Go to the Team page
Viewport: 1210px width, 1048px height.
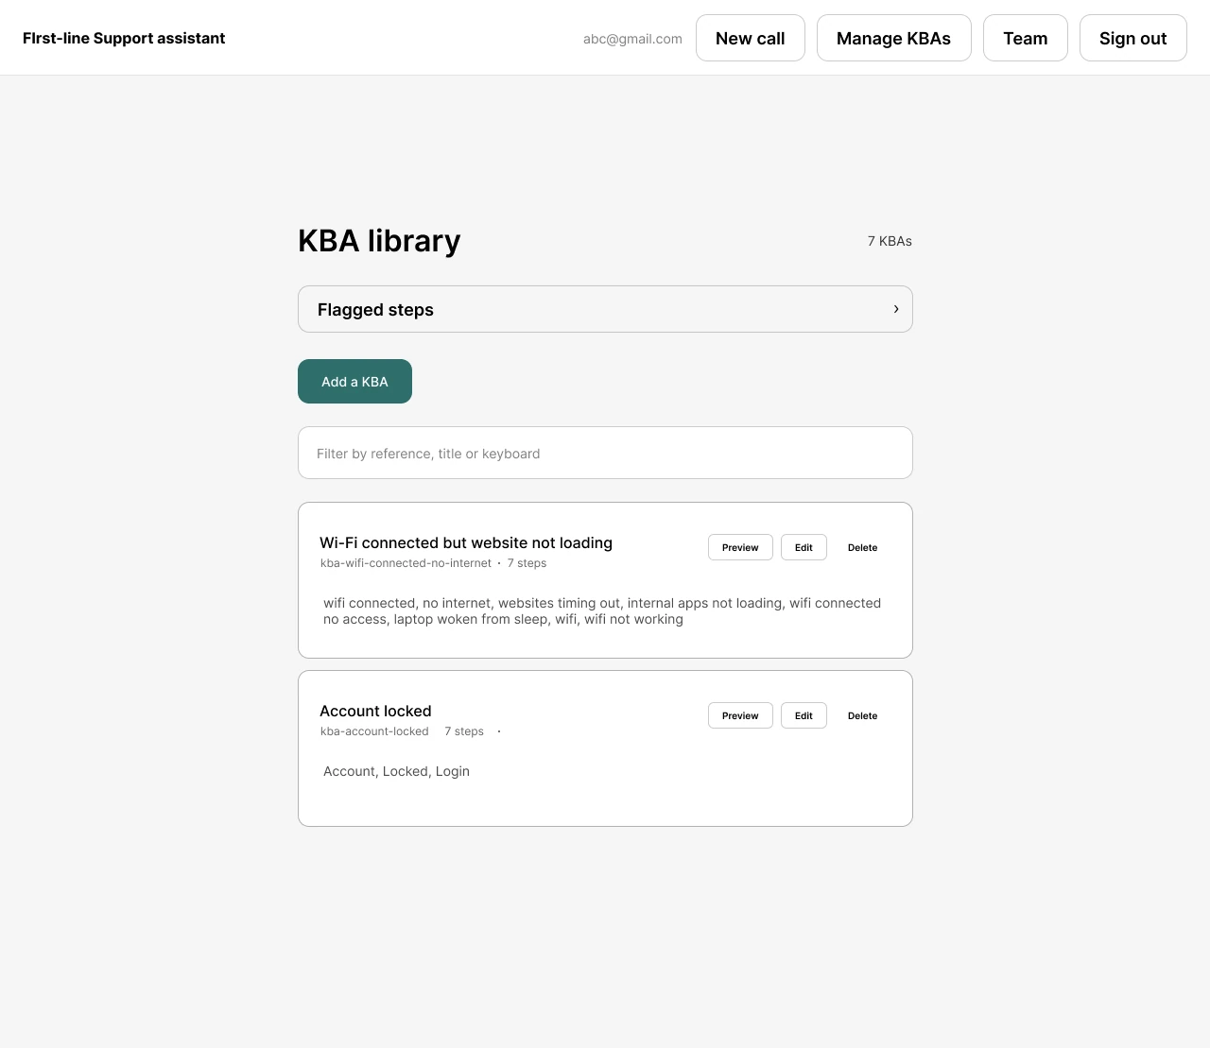coord(1026,38)
